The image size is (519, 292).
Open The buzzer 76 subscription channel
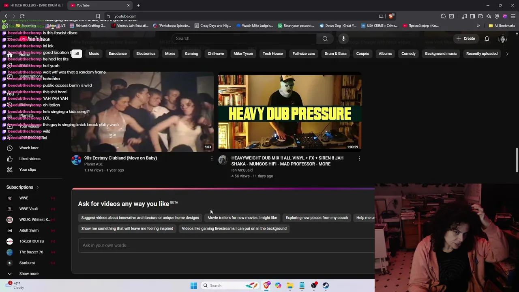pyautogui.click(x=32, y=252)
